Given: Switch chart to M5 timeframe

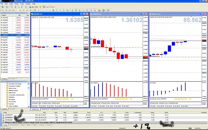Looking at the screenshot, I should click(6, 10).
